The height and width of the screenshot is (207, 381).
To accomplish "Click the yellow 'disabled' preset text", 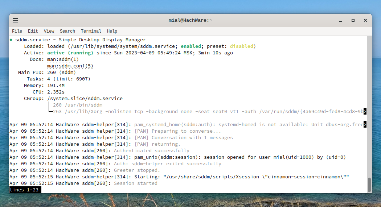I will [242, 46].
